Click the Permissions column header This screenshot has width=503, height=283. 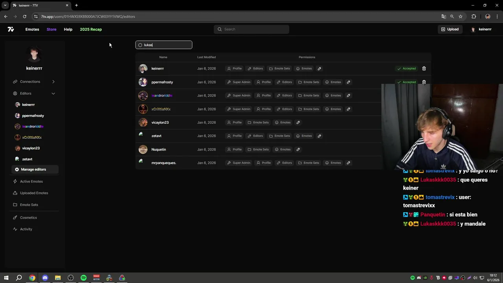pos(307,57)
